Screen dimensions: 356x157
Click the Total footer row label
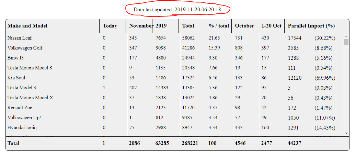point(13,143)
